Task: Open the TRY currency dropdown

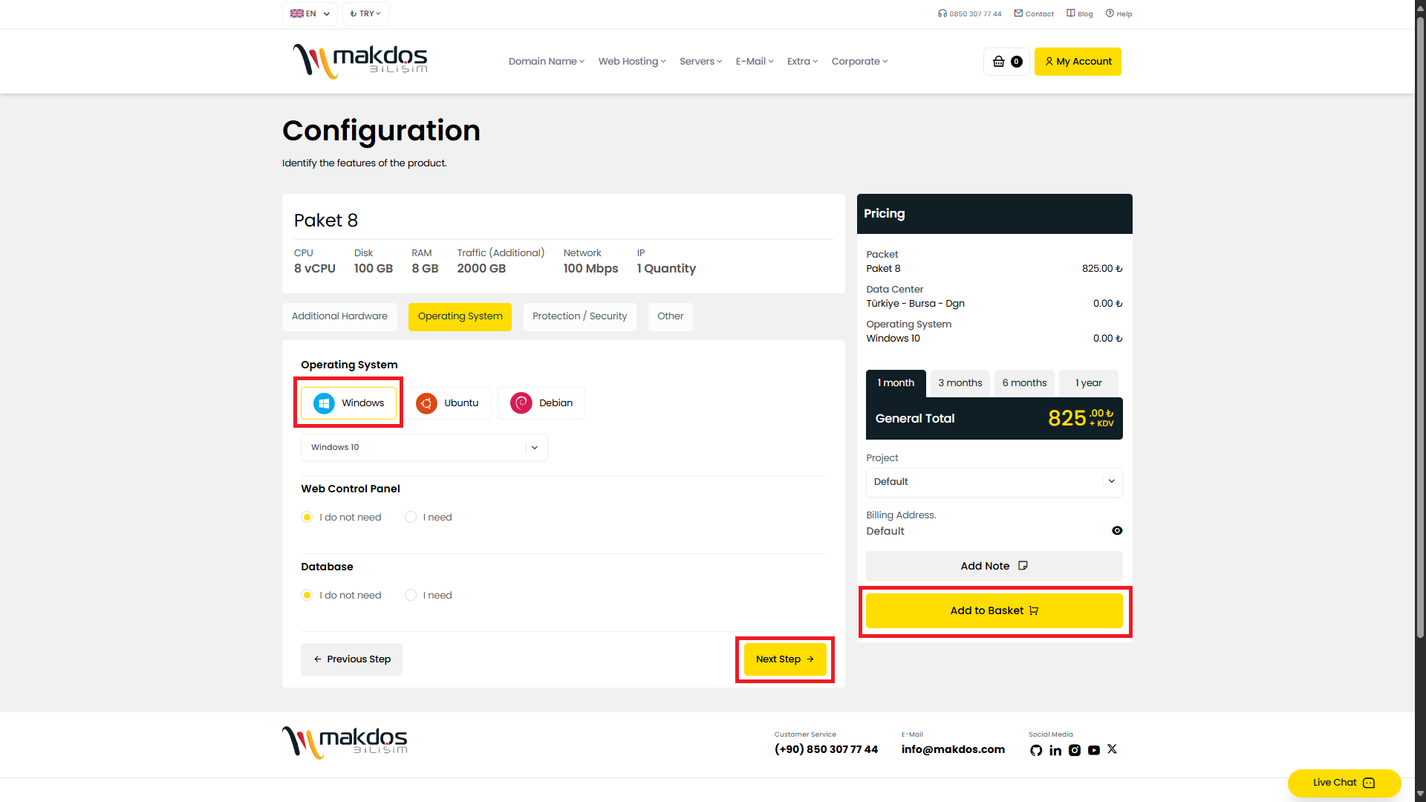Action: [365, 13]
